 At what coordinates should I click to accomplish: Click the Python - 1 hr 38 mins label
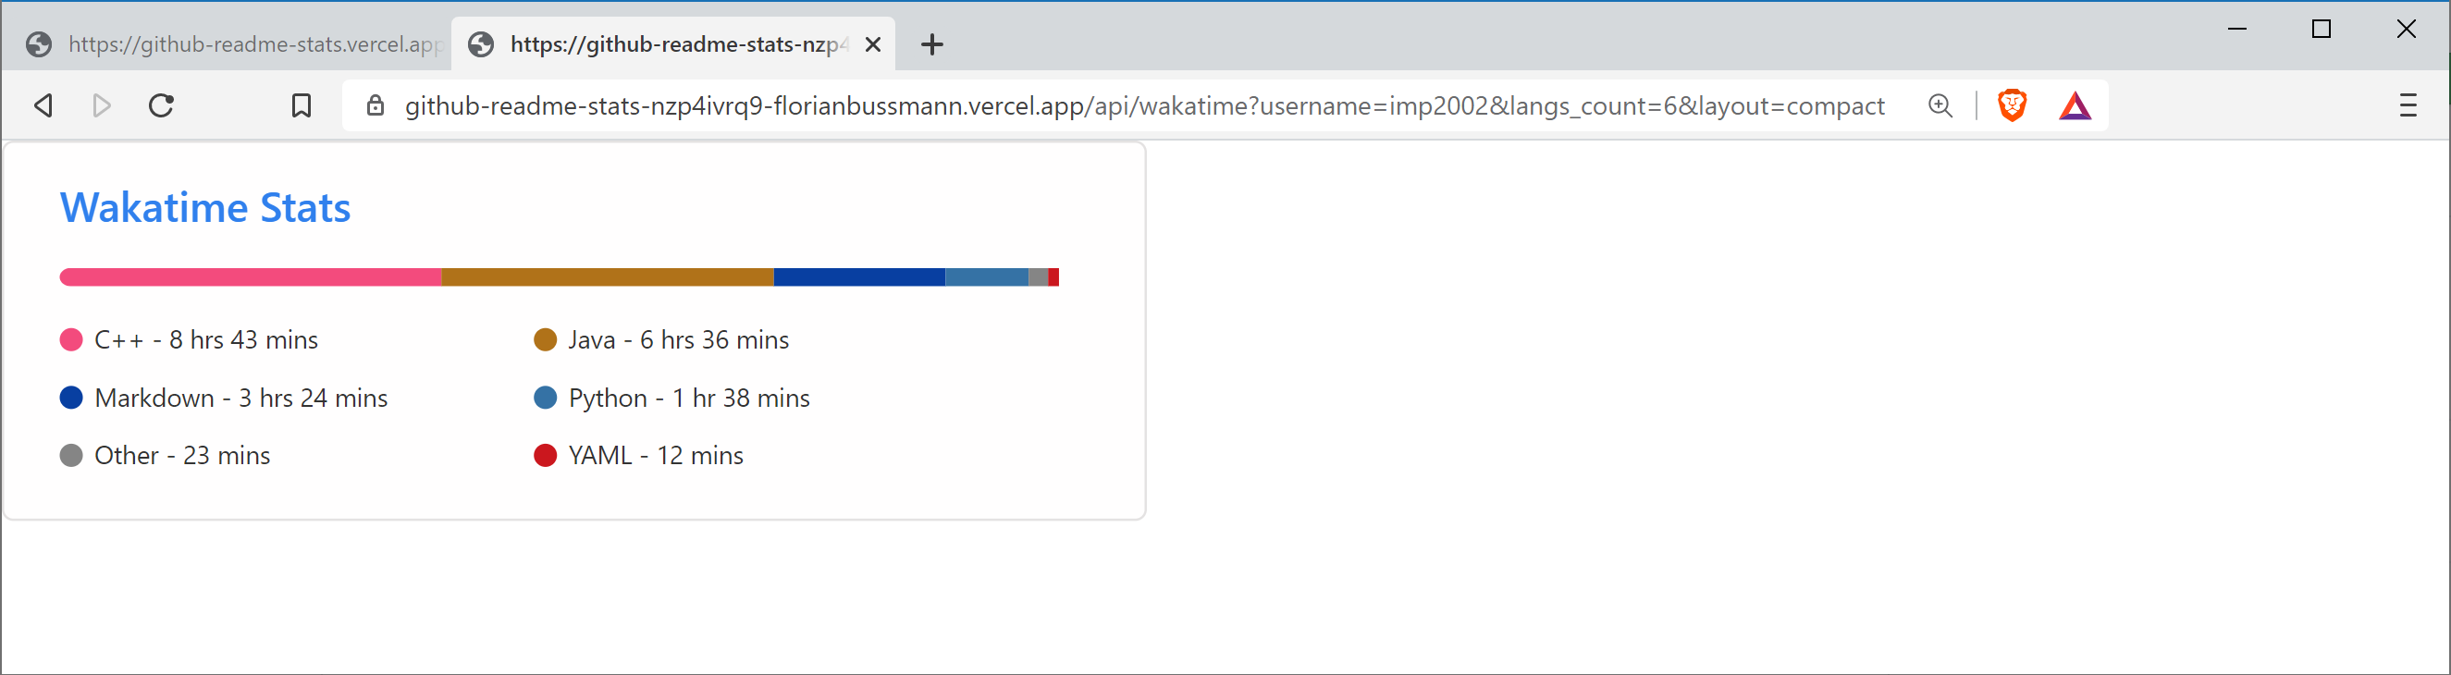coord(689,398)
